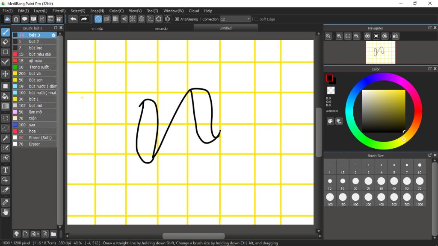Open the Cloud menu

click(194, 11)
